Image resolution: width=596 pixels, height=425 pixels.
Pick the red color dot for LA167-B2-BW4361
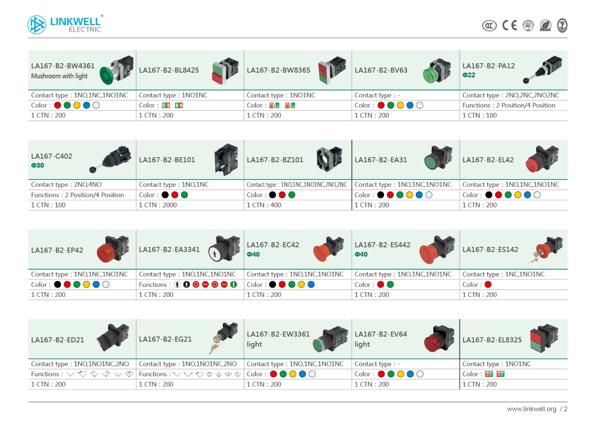click(57, 105)
